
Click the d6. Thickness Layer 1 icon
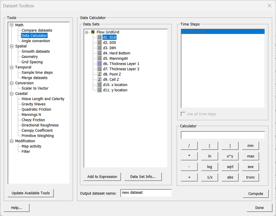pyautogui.click(x=100, y=64)
